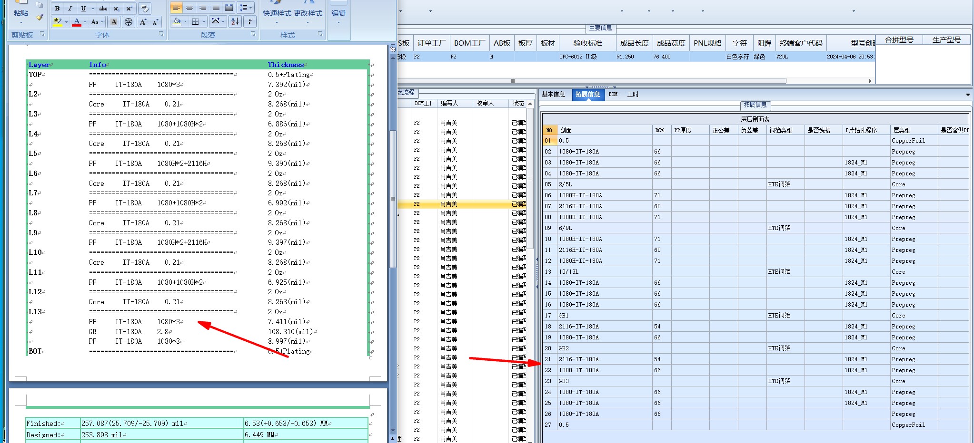974x443 pixels.
Task: Shrink font size
Action: click(x=155, y=22)
